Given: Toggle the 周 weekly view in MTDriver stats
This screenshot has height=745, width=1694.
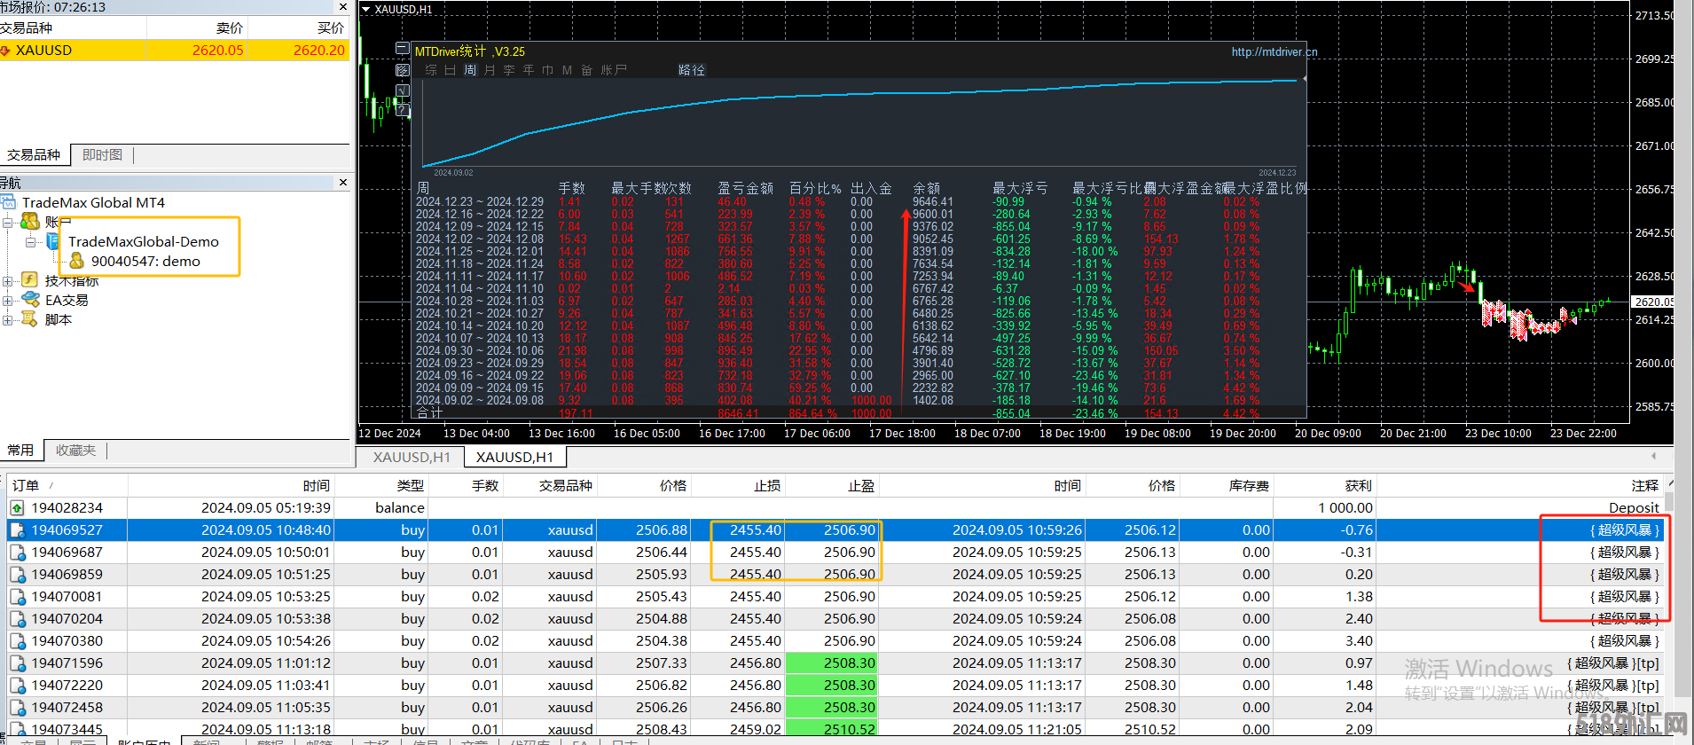Looking at the screenshot, I should (x=470, y=70).
